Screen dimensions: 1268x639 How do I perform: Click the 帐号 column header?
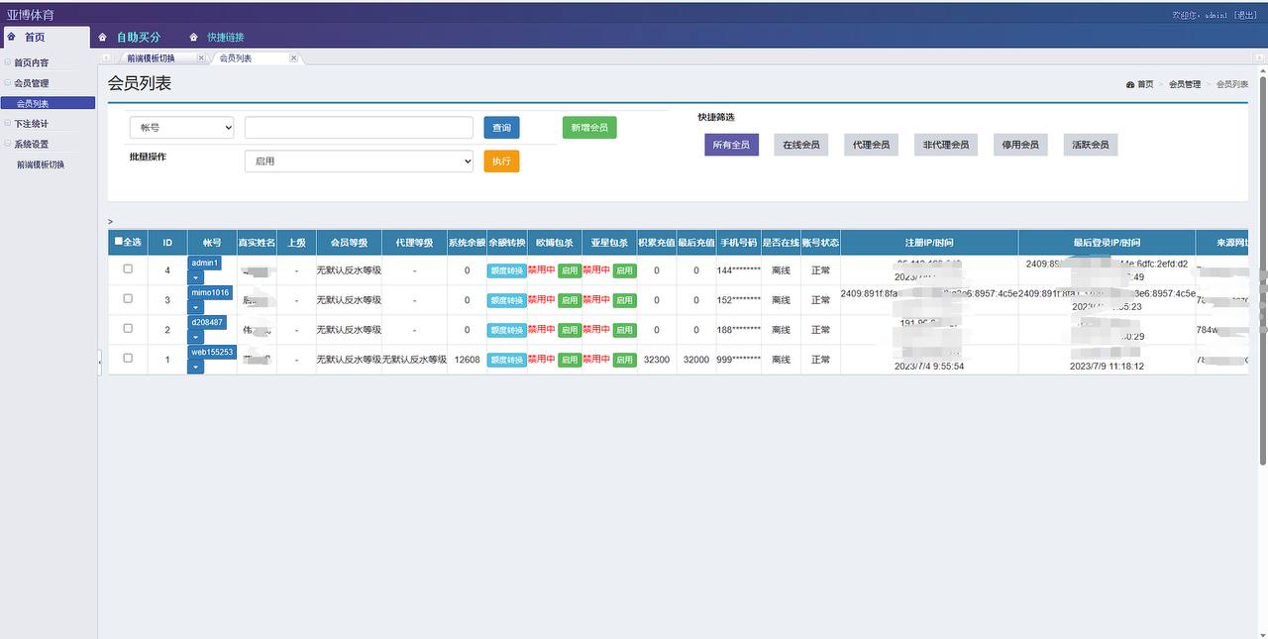212,243
